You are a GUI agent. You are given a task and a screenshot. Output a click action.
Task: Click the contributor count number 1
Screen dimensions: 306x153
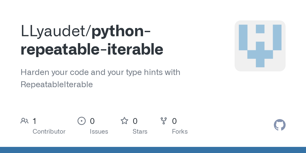click(x=34, y=121)
